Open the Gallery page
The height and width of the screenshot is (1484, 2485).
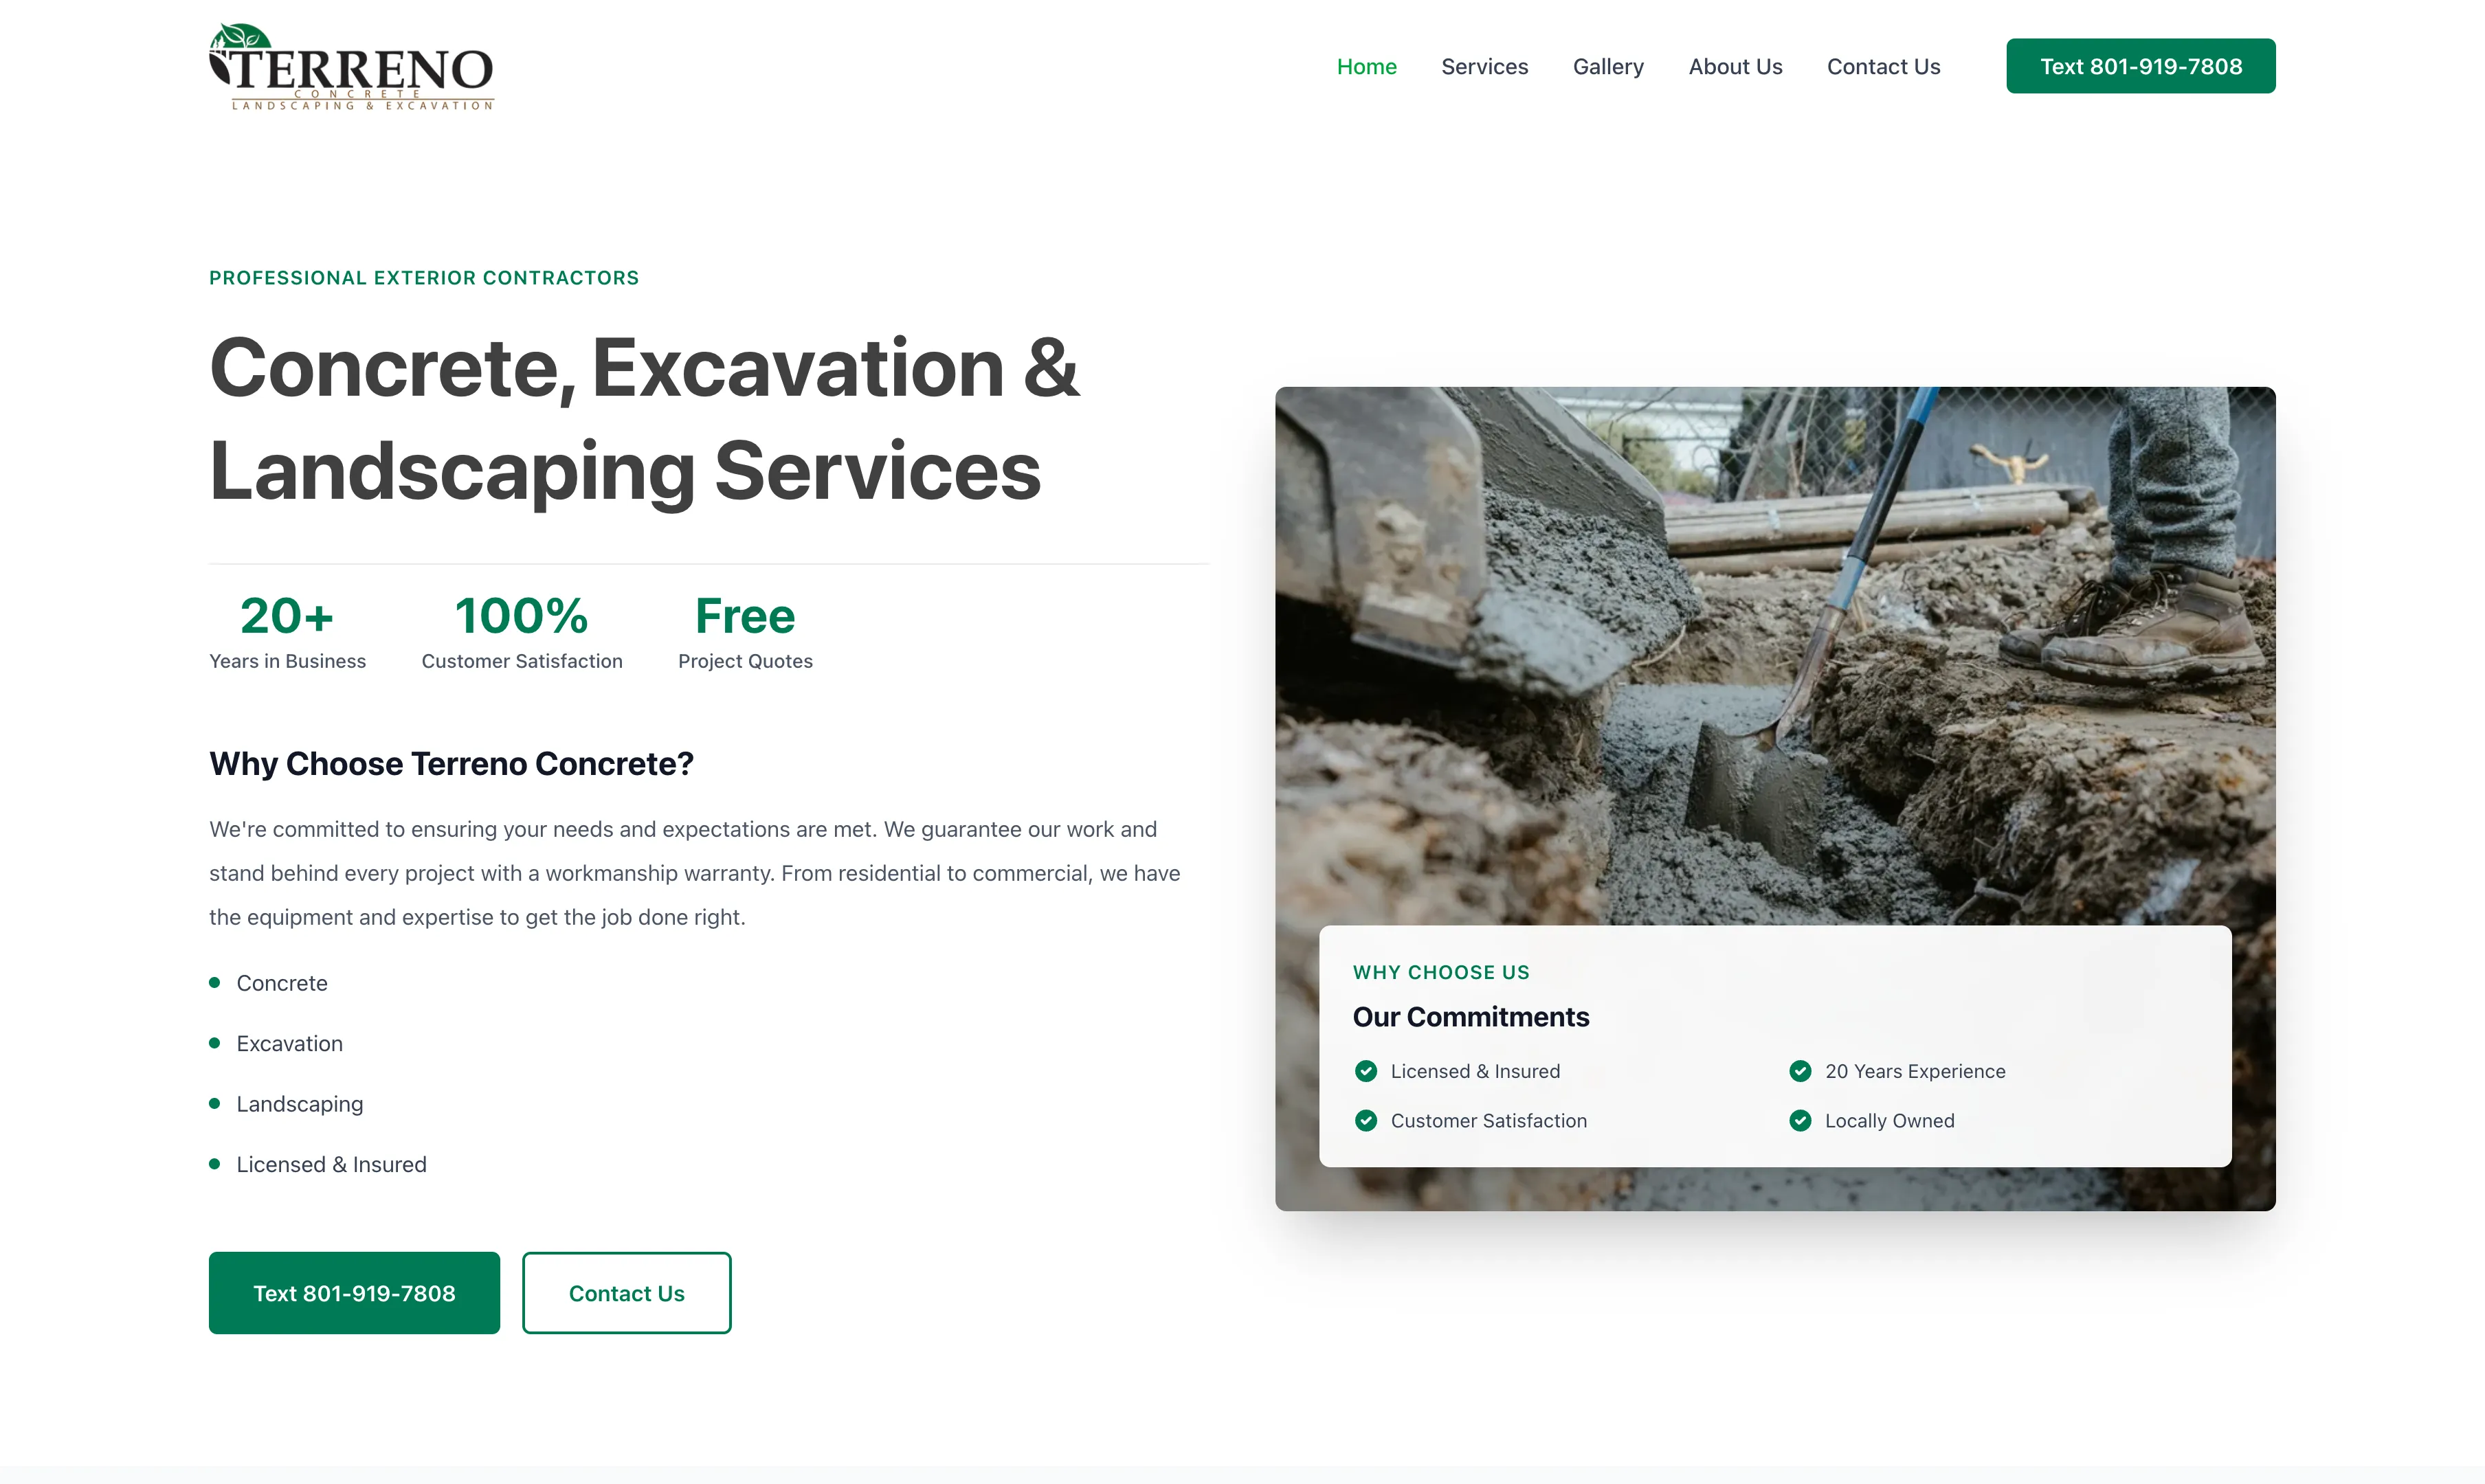click(x=1608, y=66)
